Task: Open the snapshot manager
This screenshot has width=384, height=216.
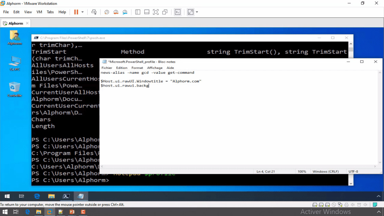Action: [125, 12]
